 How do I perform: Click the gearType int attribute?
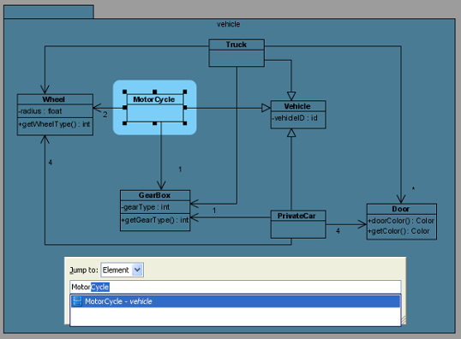[146, 207]
